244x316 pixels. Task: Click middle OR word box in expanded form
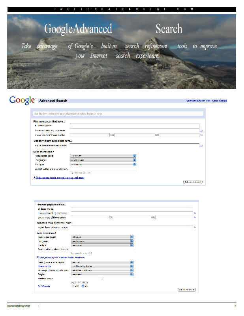pyautogui.click(x=132, y=218)
